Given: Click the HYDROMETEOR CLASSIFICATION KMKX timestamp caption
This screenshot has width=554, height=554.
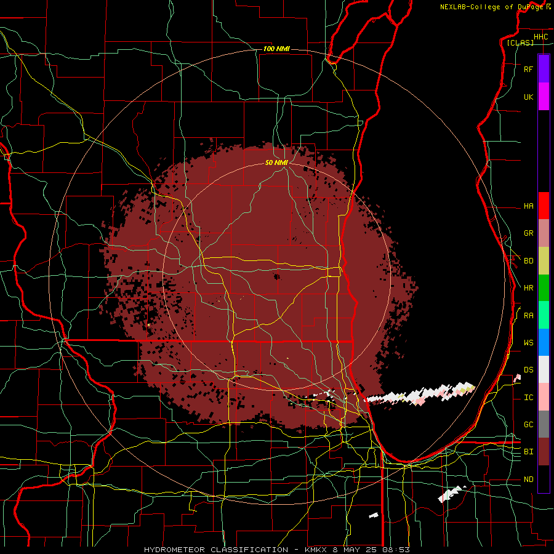Looking at the screenshot, I should tap(276, 550).
